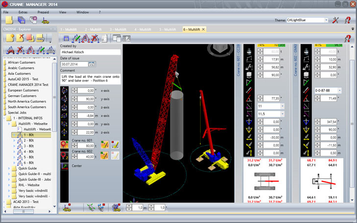Open the date picker calendar next to 30.07.2014
The width and height of the screenshot is (357, 223).
point(91,65)
